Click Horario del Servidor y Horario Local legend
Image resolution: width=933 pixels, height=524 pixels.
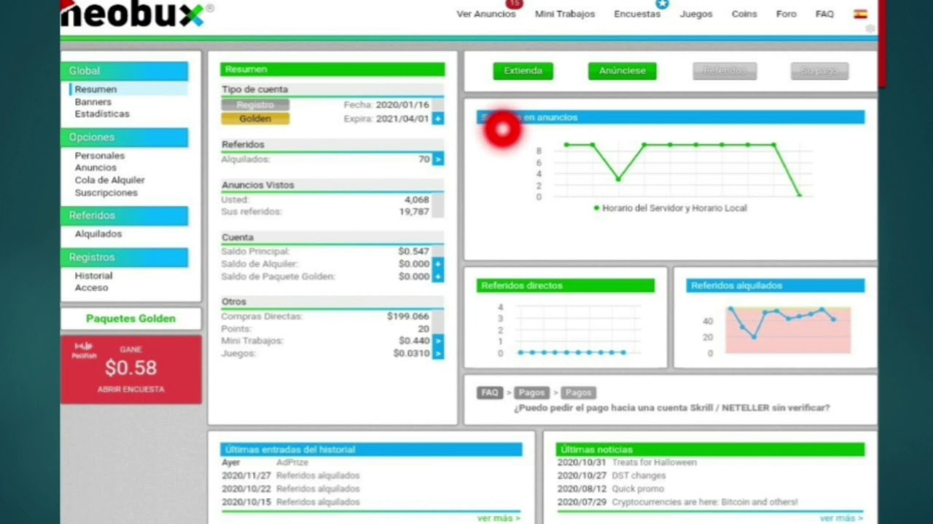pyautogui.click(x=671, y=208)
